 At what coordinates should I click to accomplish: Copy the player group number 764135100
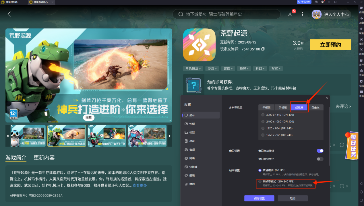pyautogui.click(x=263, y=49)
